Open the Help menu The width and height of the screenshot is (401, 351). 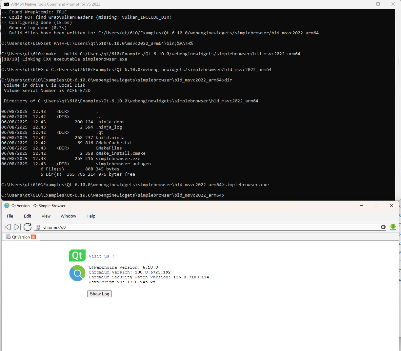click(91, 216)
